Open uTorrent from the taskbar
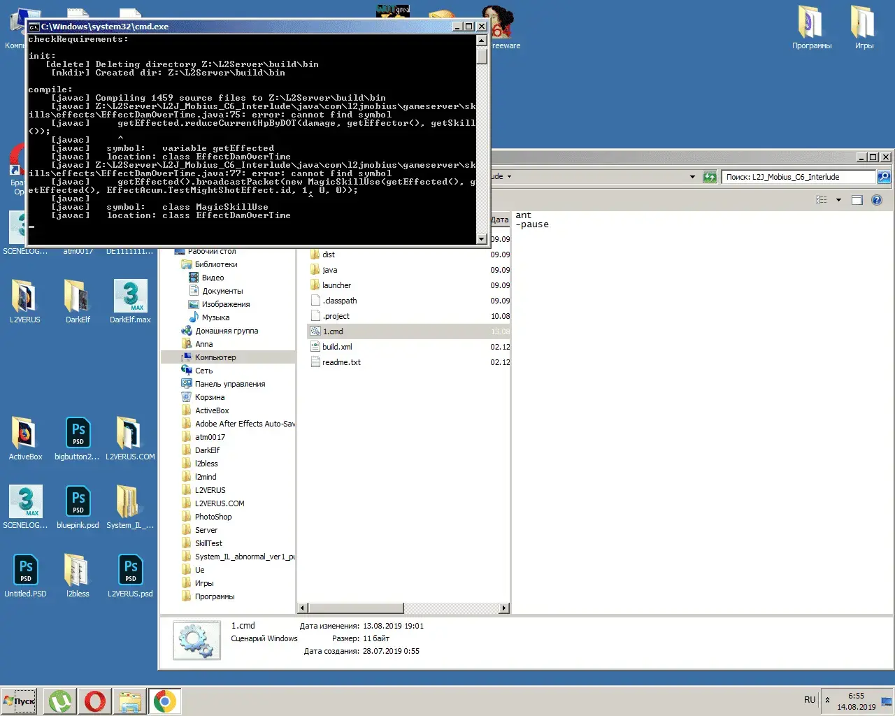 click(60, 701)
